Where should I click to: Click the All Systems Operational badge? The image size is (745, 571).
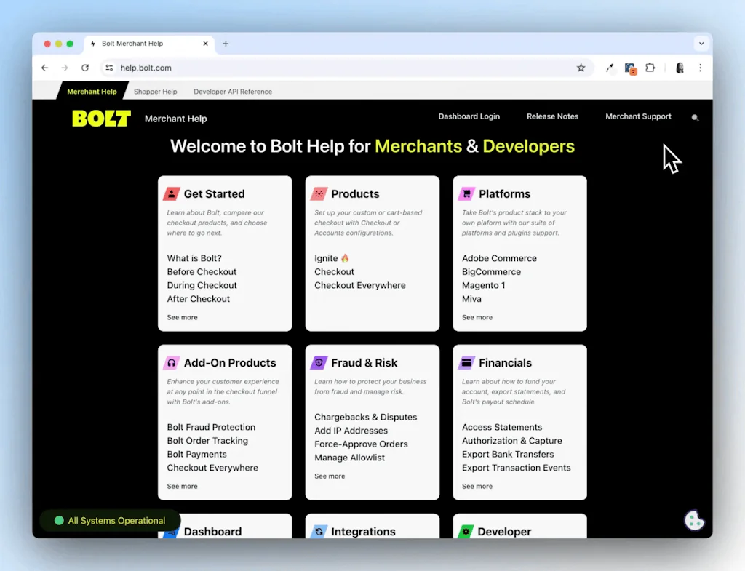(x=110, y=520)
